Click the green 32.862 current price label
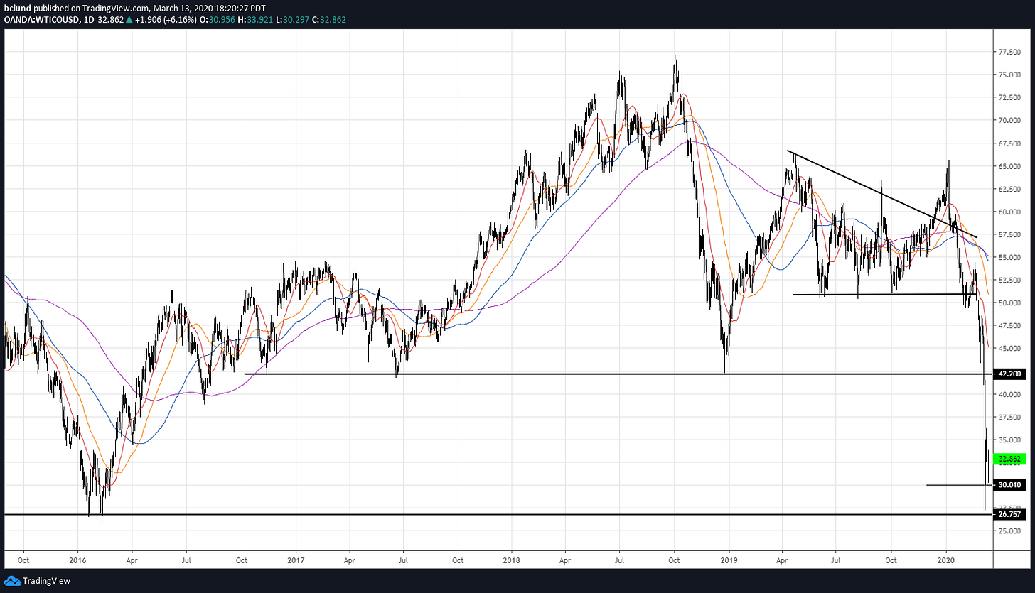The height and width of the screenshot is (593, 1035). (x=1009, y=459)
